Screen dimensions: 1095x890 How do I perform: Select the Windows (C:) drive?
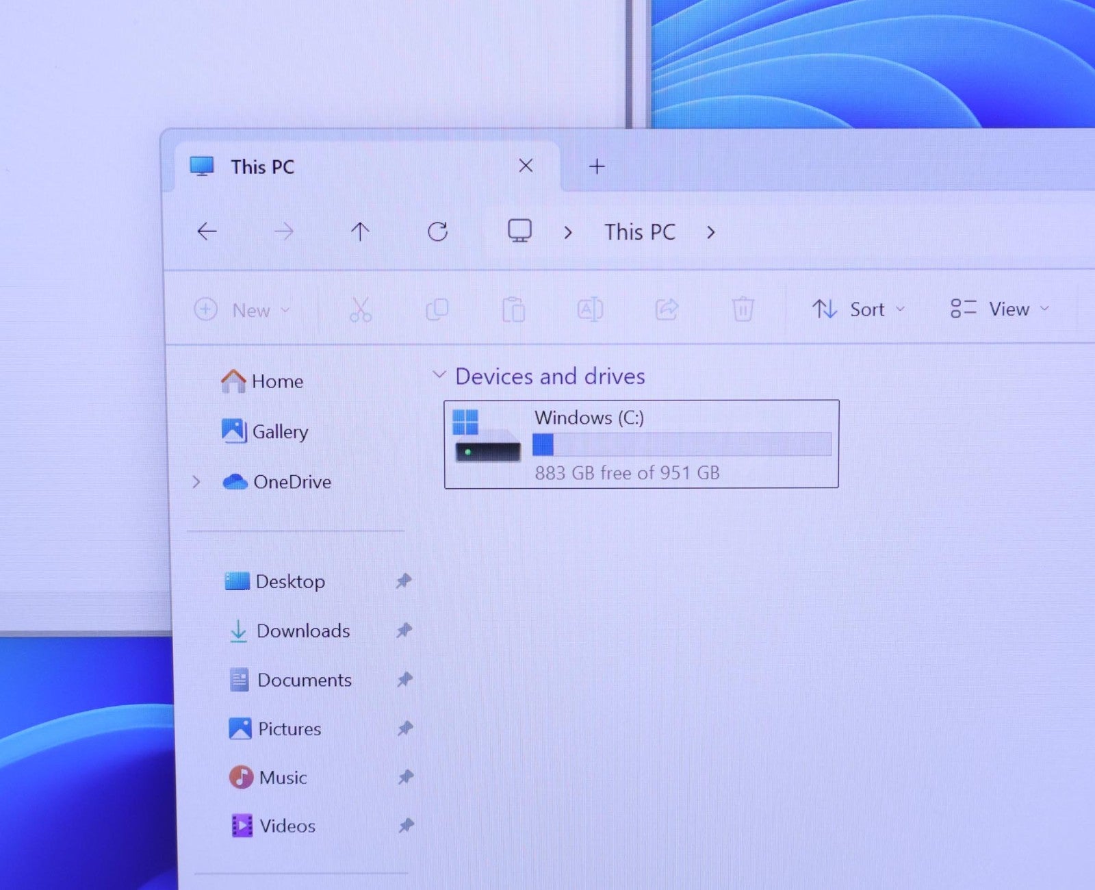(x=641, y=444)
